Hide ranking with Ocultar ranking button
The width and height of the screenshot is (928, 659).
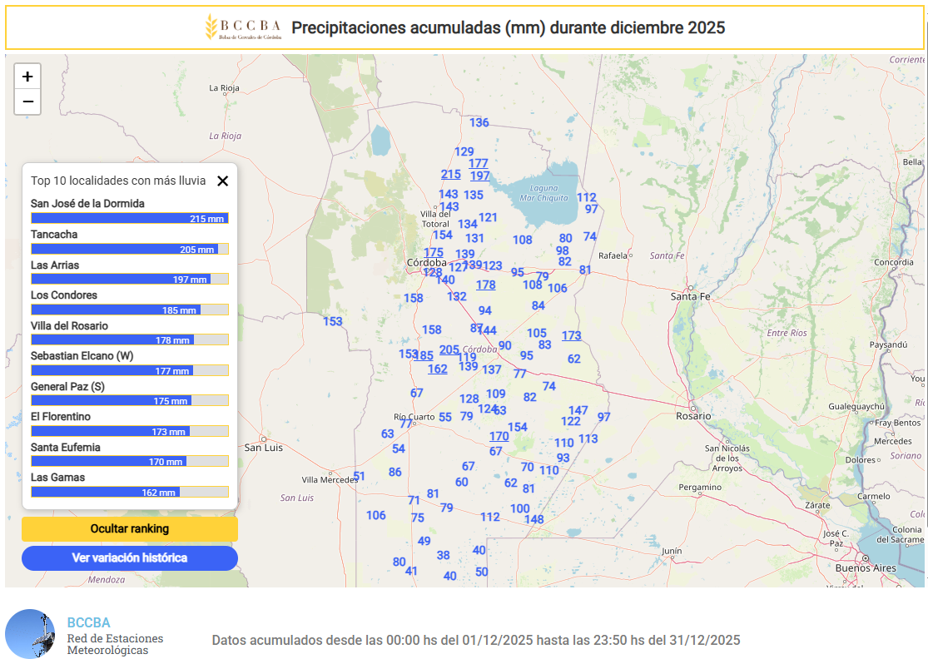pyautogui.click(x=130, y=529)
